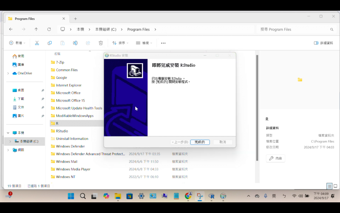Image resolution: width=340 pixels, height=213 pixels.
Task: Sort by 名稱 (Name) column header
Action: (x=57, y=54)
